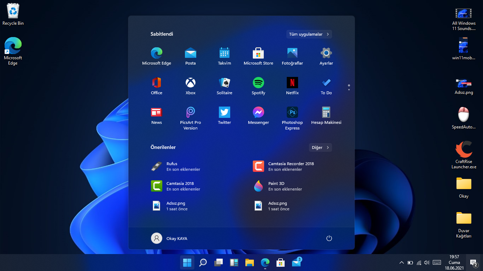Image resolution: width=483 pixels, height=271 pixels.
Task: Open the notification center icon
Action: click(473, 263)
